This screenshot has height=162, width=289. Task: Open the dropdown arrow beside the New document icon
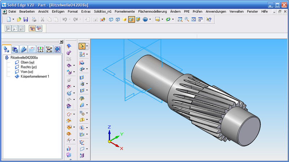coord(13,19)
